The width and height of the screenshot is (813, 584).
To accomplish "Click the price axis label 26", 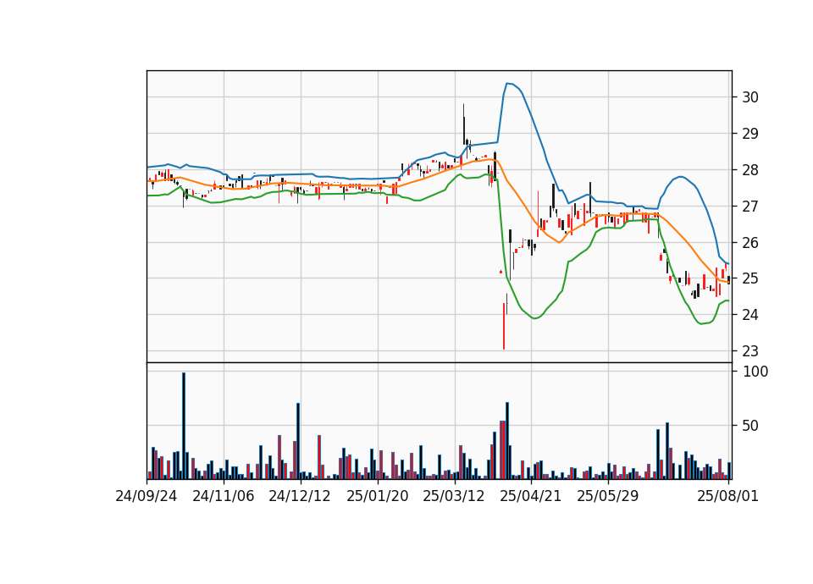I will [x=750, y=243].
